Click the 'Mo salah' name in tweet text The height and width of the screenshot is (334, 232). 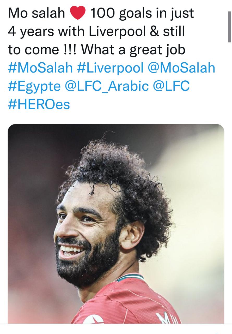pos(36,13)
